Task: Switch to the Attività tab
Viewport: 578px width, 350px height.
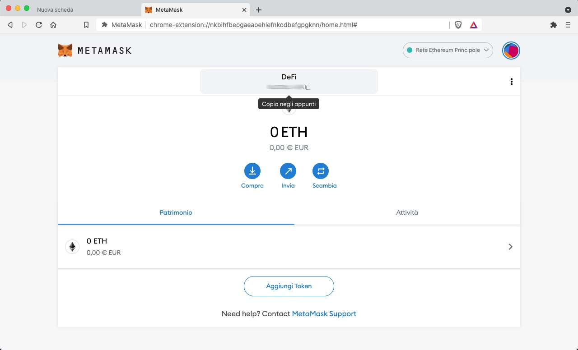Action: [x=407, y=212]
